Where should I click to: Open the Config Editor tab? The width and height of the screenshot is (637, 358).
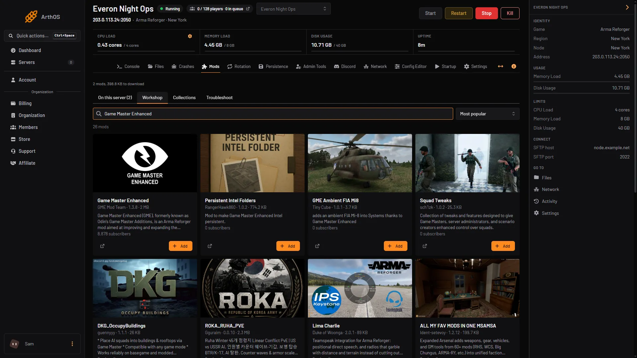(411, 66)
